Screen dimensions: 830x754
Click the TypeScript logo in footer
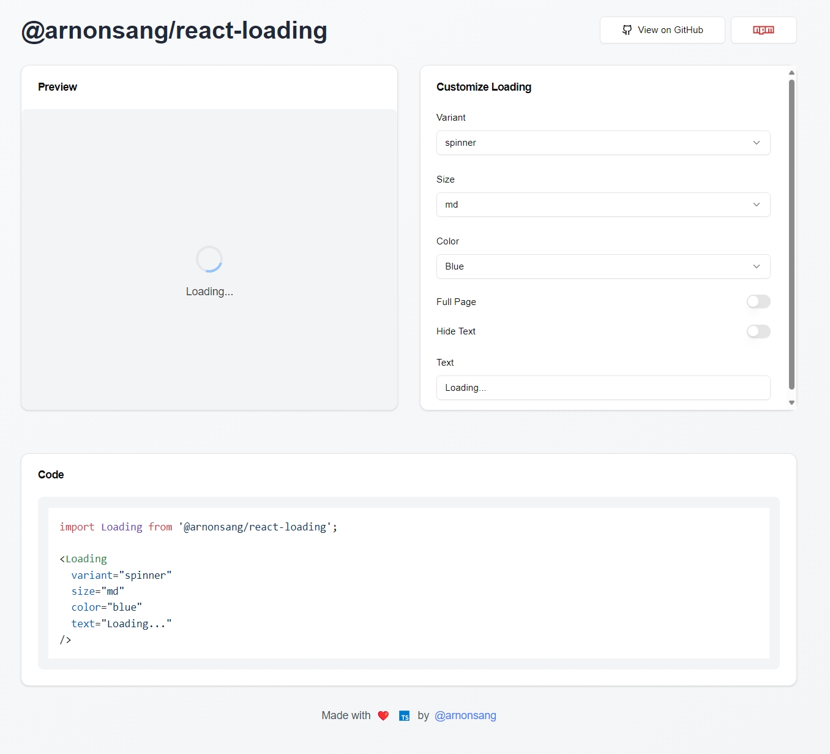[404, 716]
